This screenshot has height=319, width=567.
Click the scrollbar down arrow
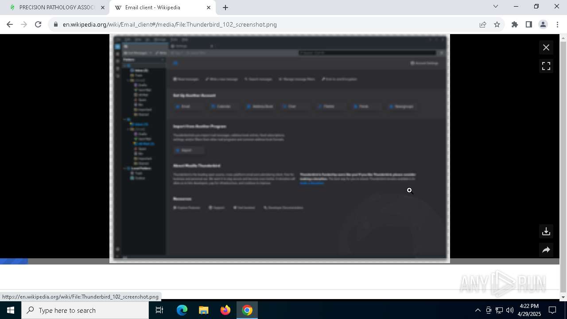(x=563, y=297)
